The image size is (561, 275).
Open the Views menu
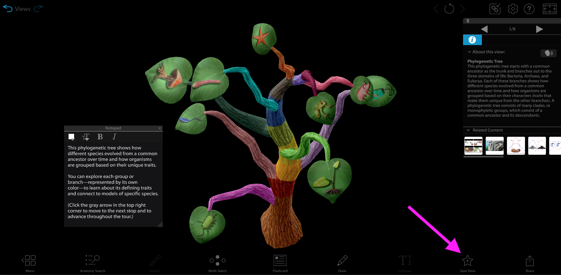23,9
